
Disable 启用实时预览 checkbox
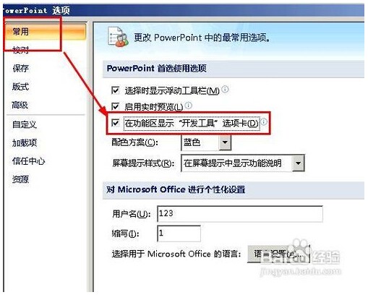pos(116,106)
